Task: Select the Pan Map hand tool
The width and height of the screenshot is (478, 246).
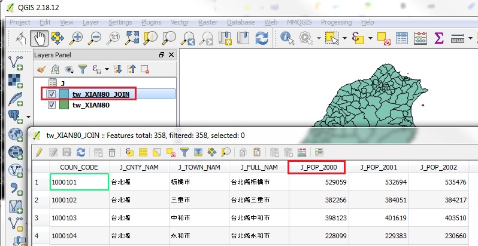Action: pos(40,38)
